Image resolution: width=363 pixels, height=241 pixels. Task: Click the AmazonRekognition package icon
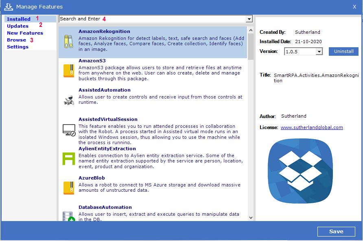pyautogui.click(x=68, y=42)
